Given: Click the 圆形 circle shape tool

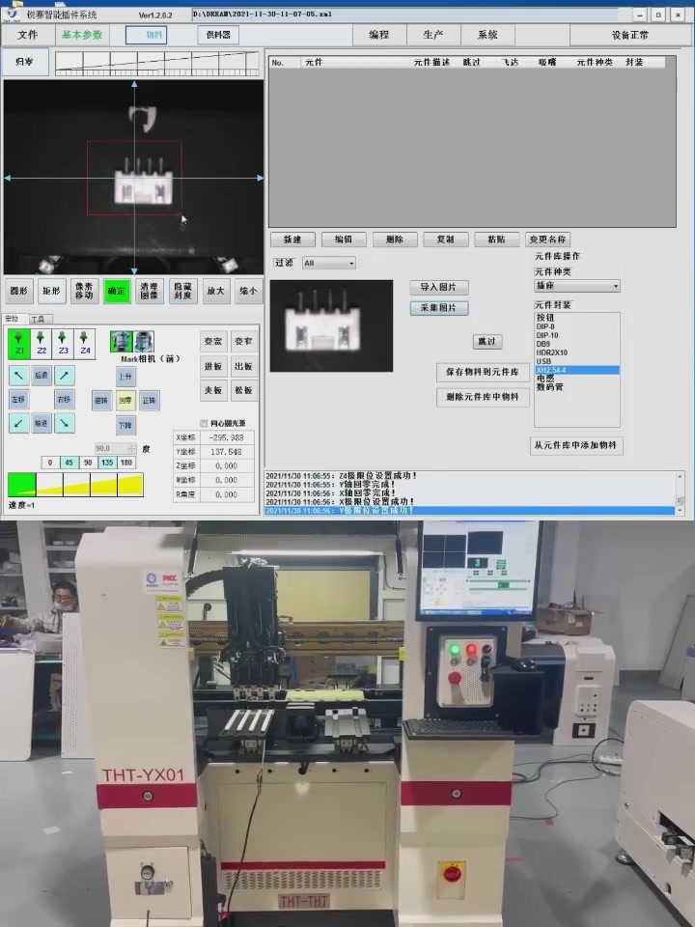Looking at the screenshot, I should coord(19,291).
